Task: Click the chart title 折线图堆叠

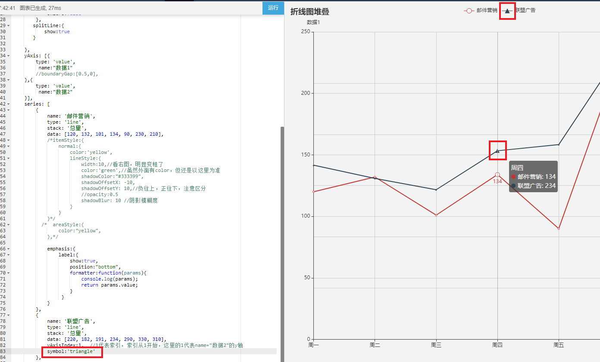Action: pos(310,12)
